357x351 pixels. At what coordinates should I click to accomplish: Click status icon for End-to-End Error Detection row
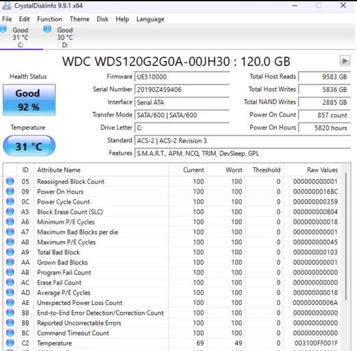coord(10,313)
